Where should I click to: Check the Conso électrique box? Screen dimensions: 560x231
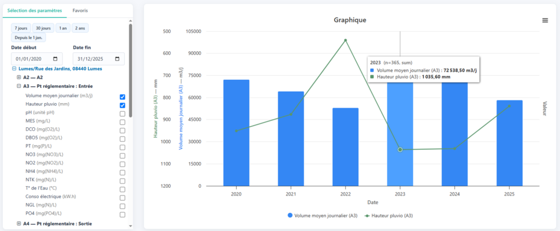coord(122,198)
